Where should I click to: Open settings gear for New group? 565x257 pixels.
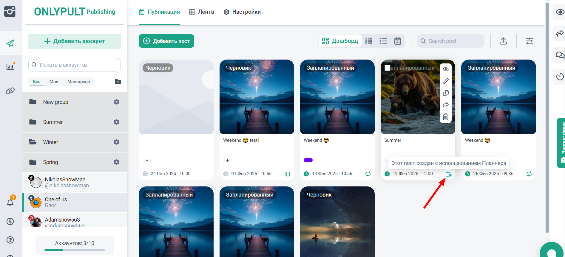click(x=116, y=102)
